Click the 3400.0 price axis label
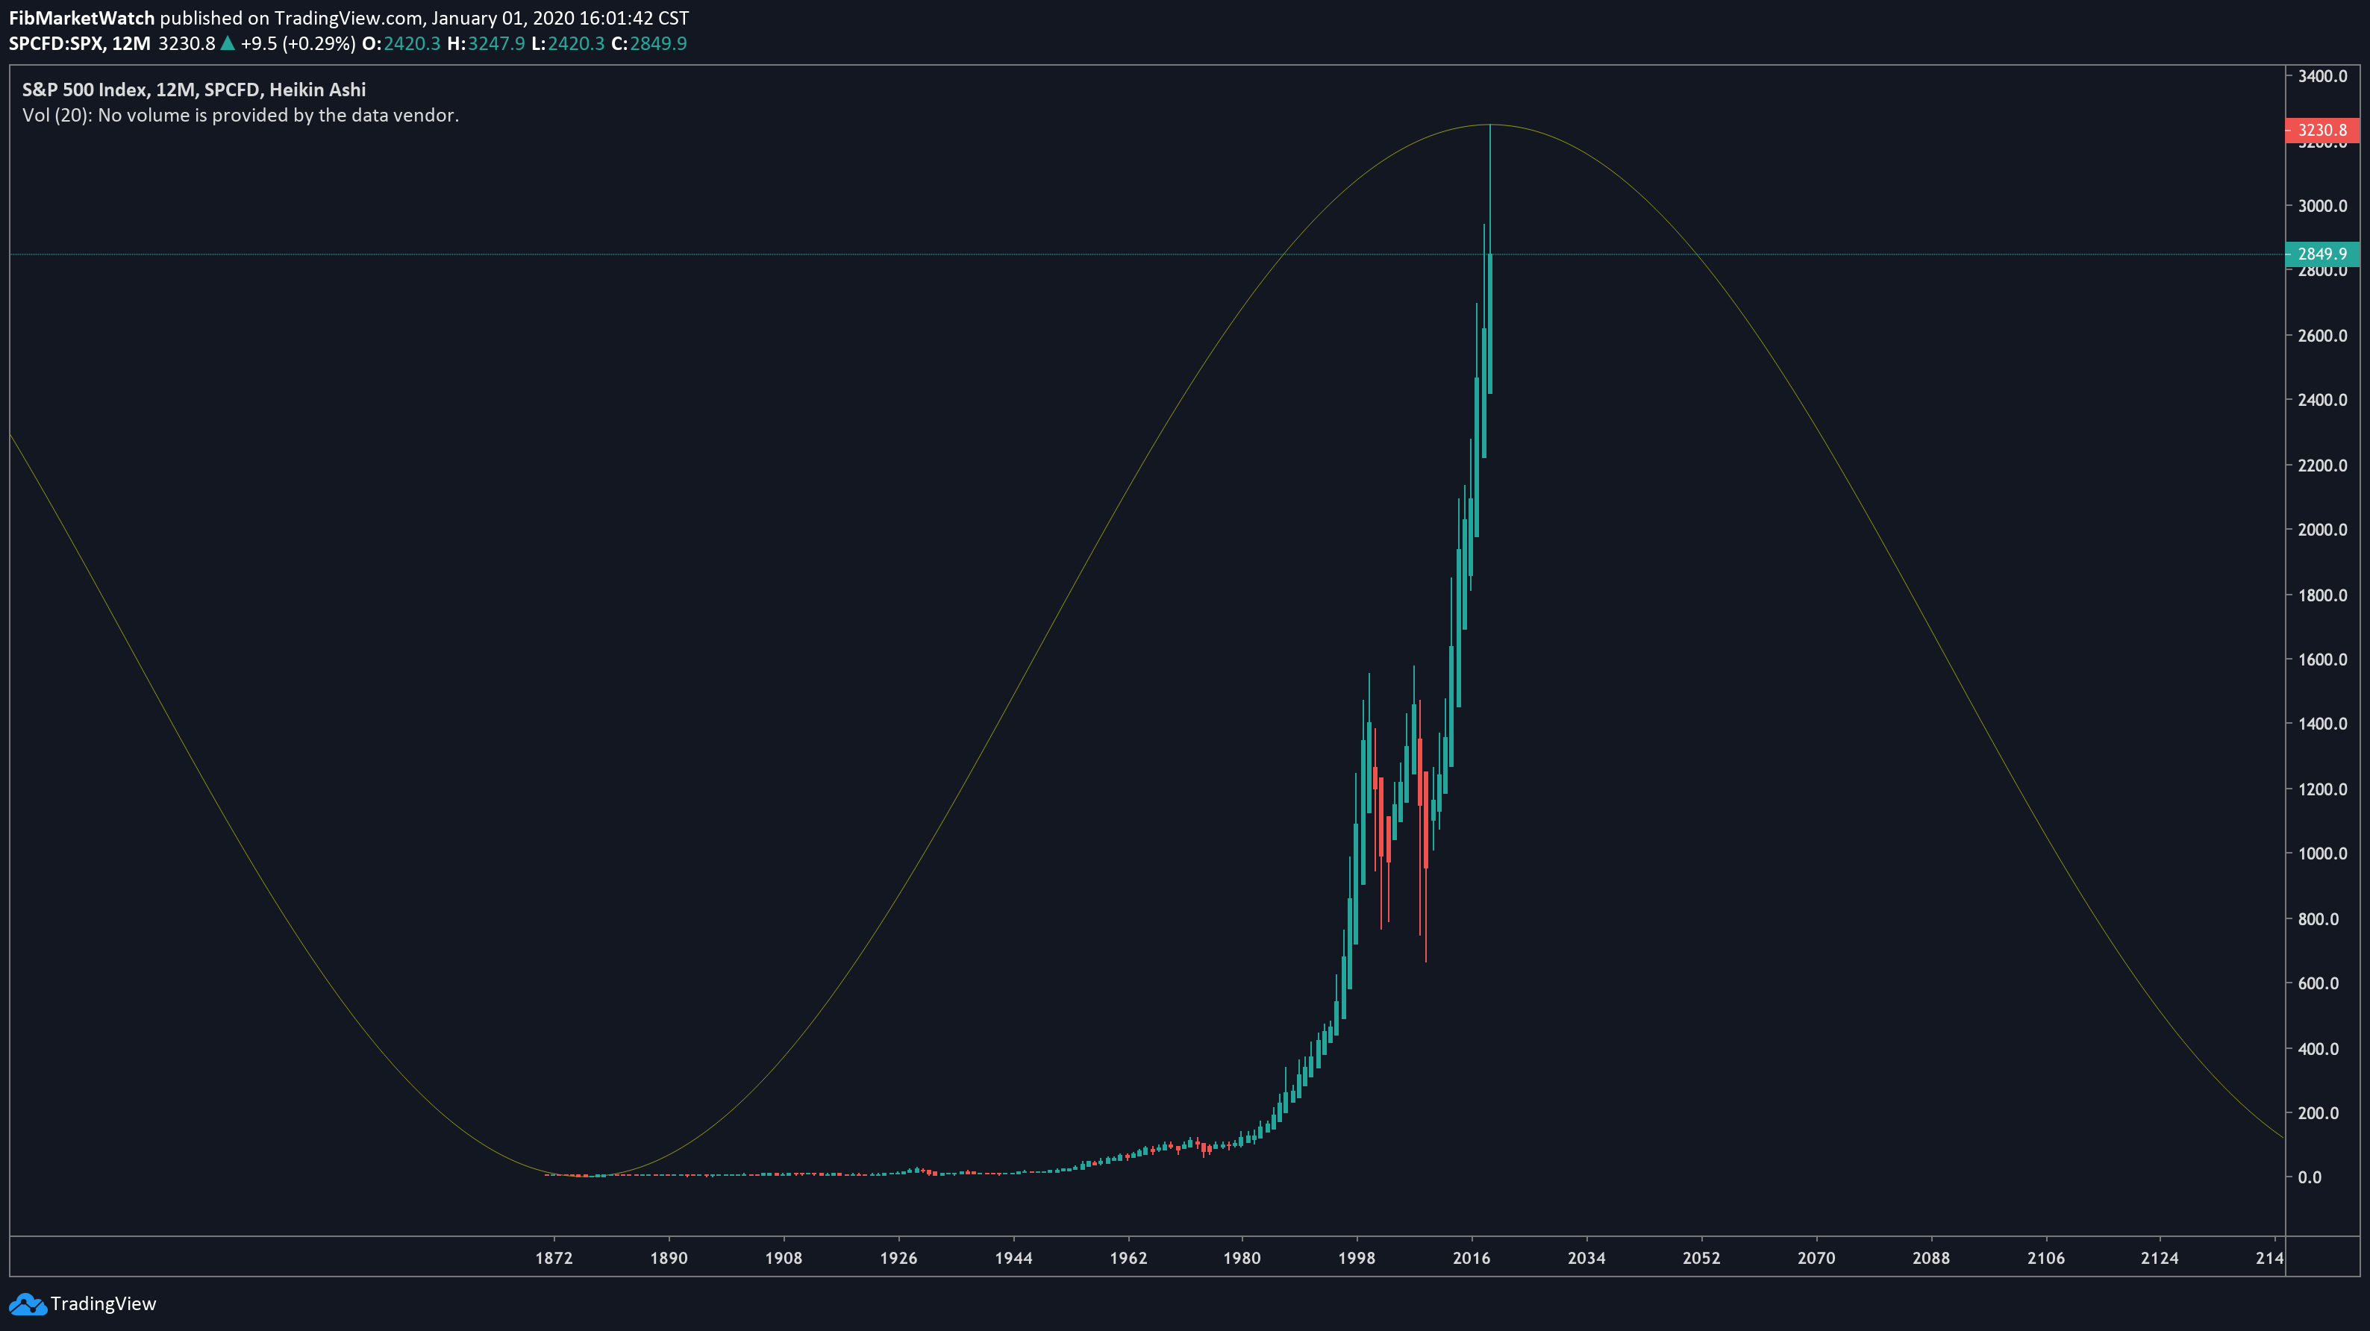Screen dimensions: 2370x1331 (x=2322, y=76)
